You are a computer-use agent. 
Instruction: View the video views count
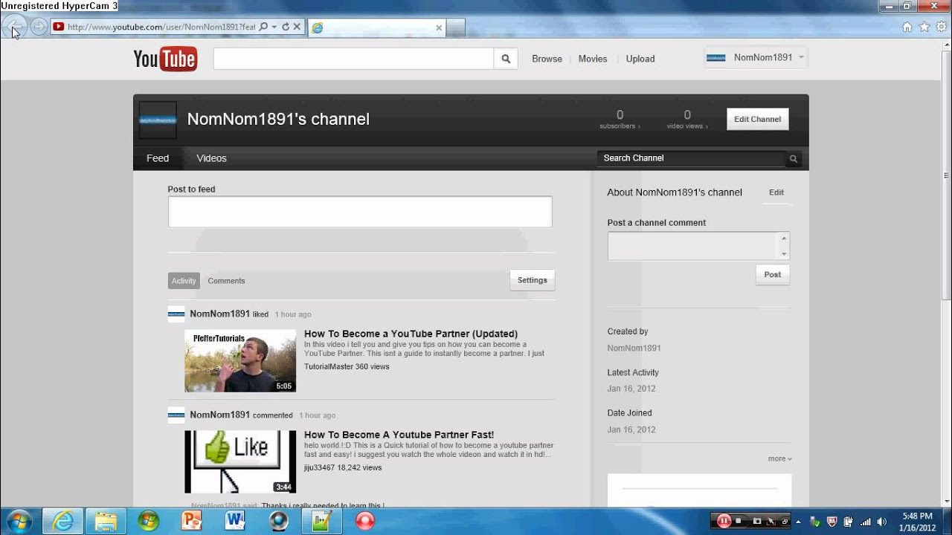(x=687, y=119)
